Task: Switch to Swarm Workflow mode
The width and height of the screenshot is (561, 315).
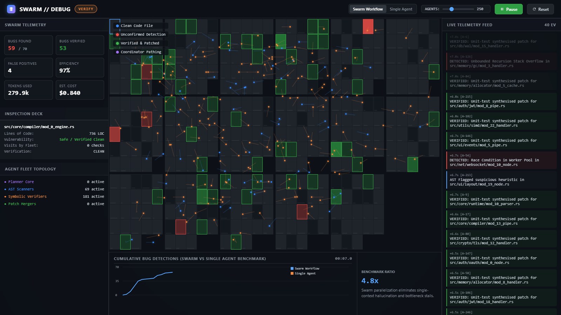Action: pos(367,9)
